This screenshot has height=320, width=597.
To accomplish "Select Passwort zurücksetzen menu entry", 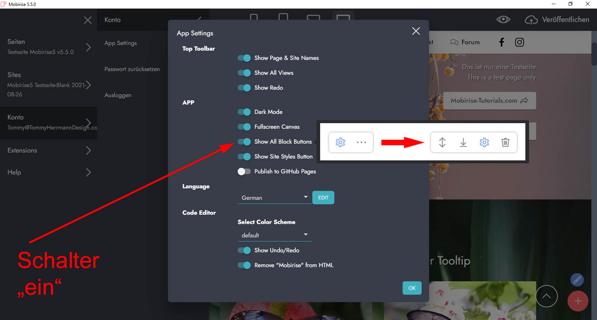I will coord(132,69).
